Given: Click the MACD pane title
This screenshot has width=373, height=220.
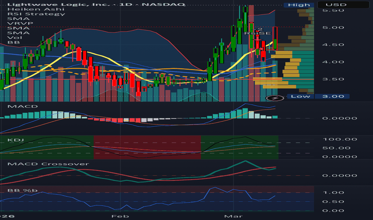Looking at the screenshot, I should point(22,106).
